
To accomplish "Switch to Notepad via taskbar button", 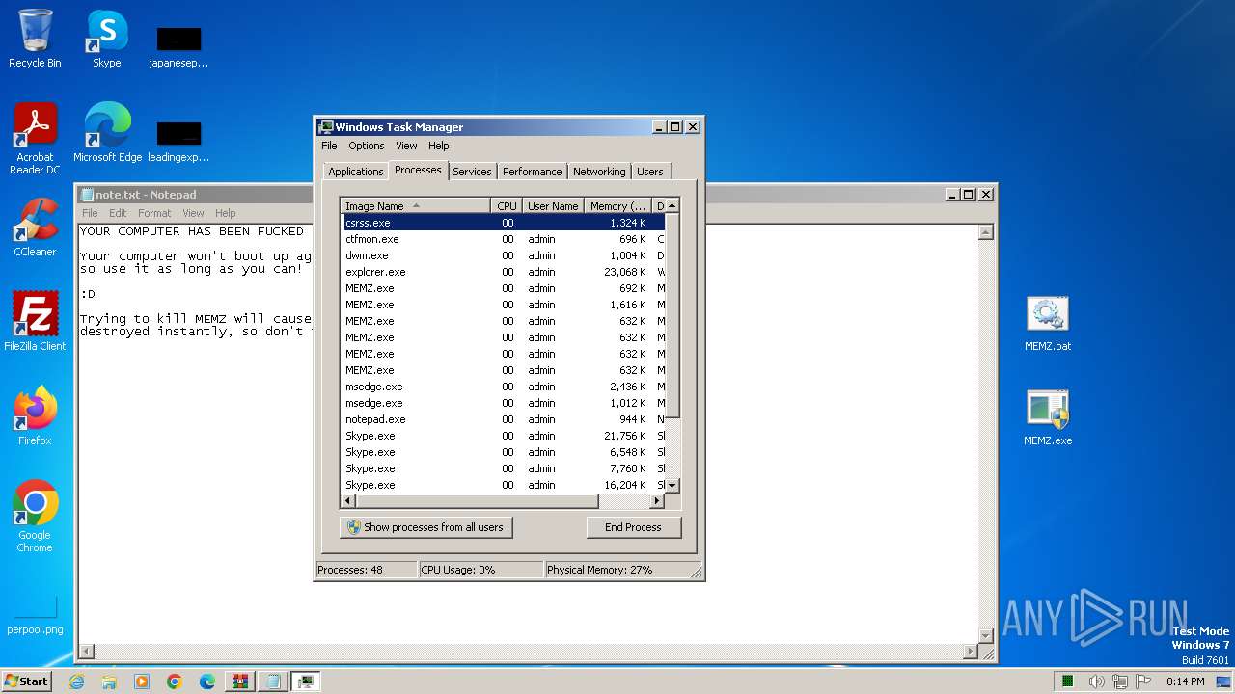I will click(x=273, y=681).
